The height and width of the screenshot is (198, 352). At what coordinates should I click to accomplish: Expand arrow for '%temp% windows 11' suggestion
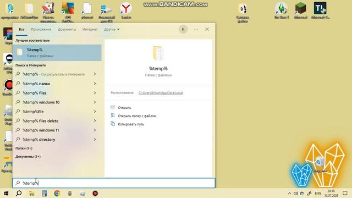click(95, 130)
